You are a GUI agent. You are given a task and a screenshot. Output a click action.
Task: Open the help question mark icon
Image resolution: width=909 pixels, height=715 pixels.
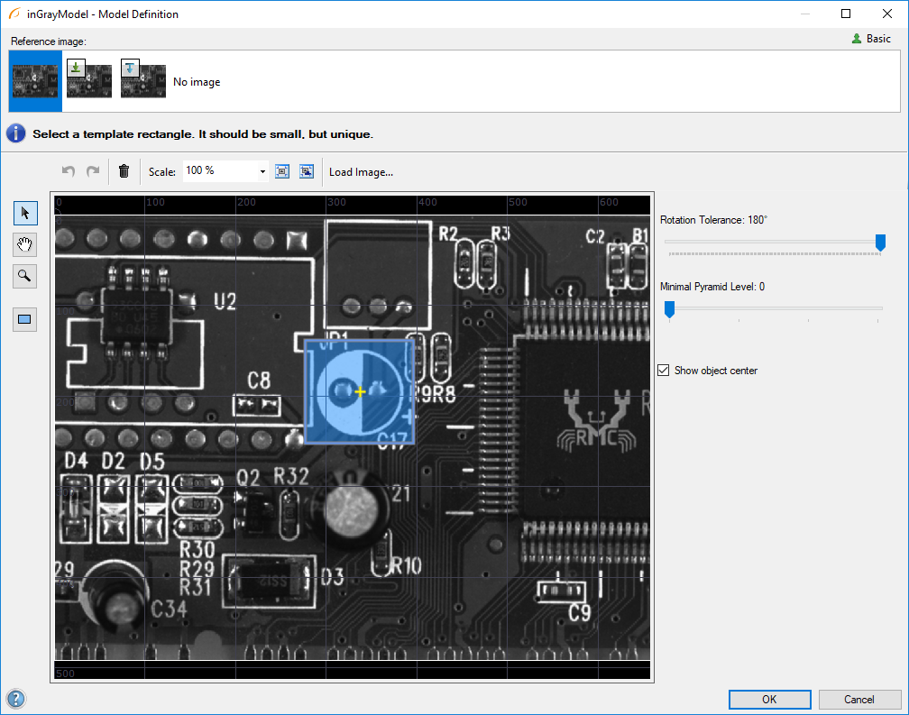[x=16, y=699]
